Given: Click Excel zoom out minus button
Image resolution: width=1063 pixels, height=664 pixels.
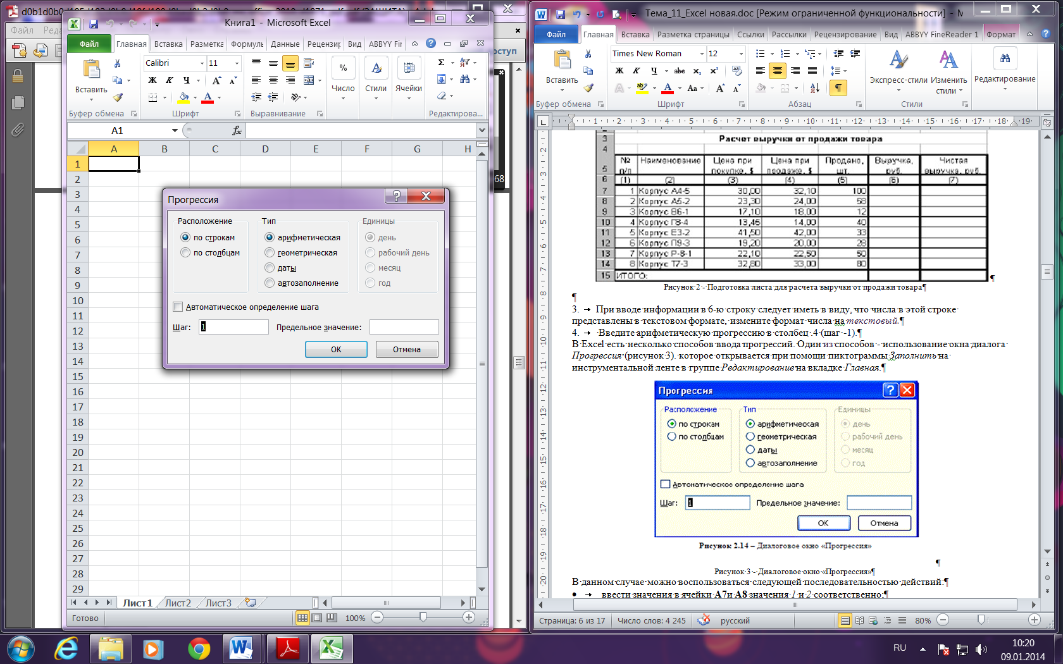Looking at the screenshot, I should [x=377, y=617].
